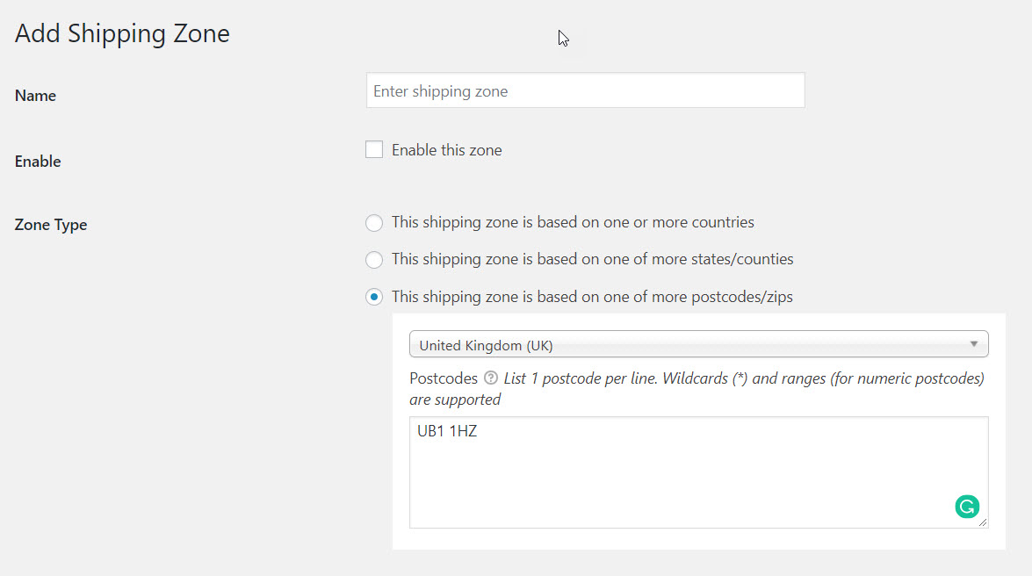Select zone based on one or more countries
This screenshot has height=576, width=1032.
pyautogui.click(x=374, y=222)
